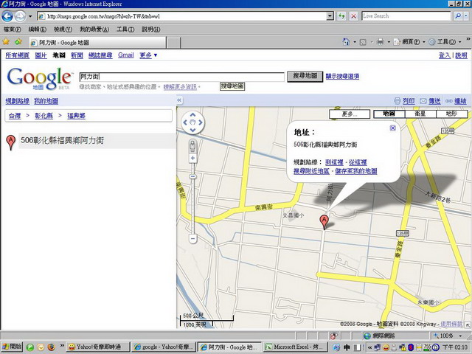Click the IE back navigation arrow

[7, 16]
